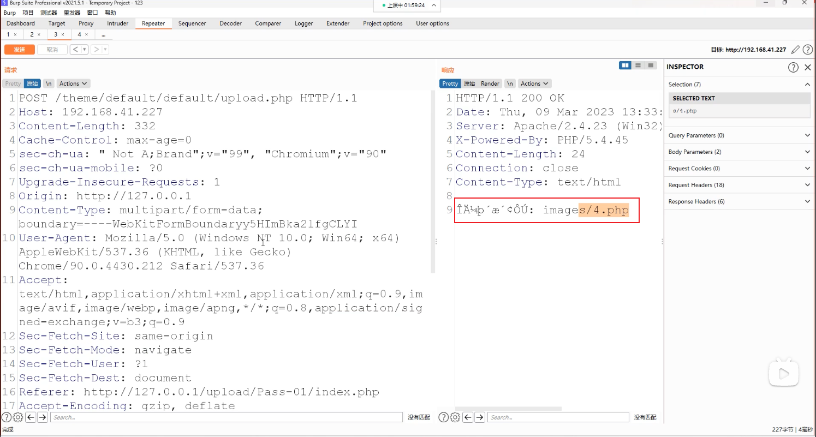
Task: Open Inspector help icon
Action: pyautogui.click(x=793, y=67)
